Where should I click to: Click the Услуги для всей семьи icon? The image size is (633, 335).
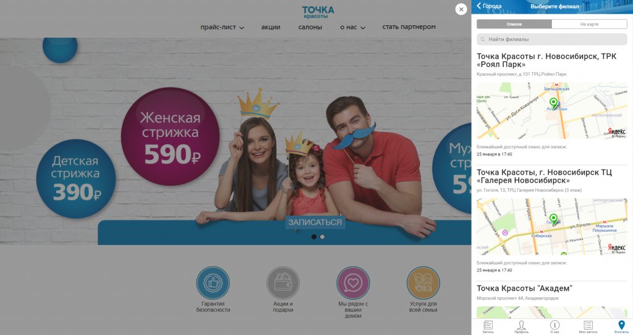coord(423,283)
